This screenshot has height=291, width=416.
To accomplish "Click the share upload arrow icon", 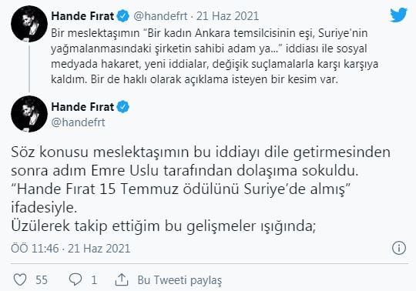I will 122,279.
